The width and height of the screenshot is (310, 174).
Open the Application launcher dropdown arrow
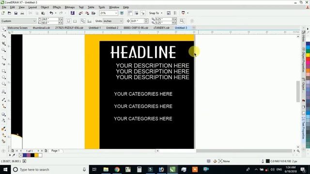[x=187, y=13]
